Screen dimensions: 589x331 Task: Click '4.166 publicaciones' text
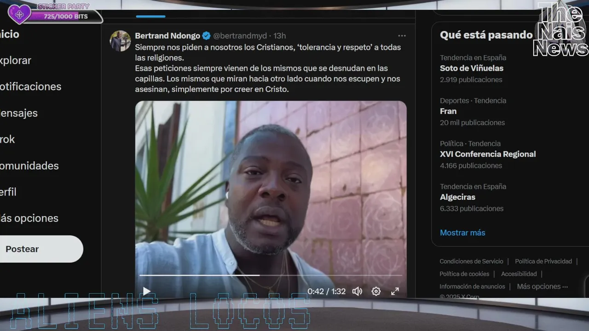(x=471, y=165)
